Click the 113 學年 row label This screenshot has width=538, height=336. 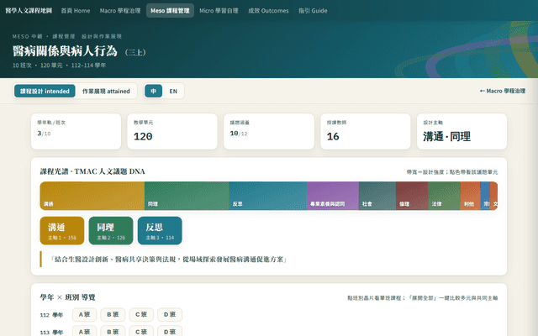click(51, 332)
